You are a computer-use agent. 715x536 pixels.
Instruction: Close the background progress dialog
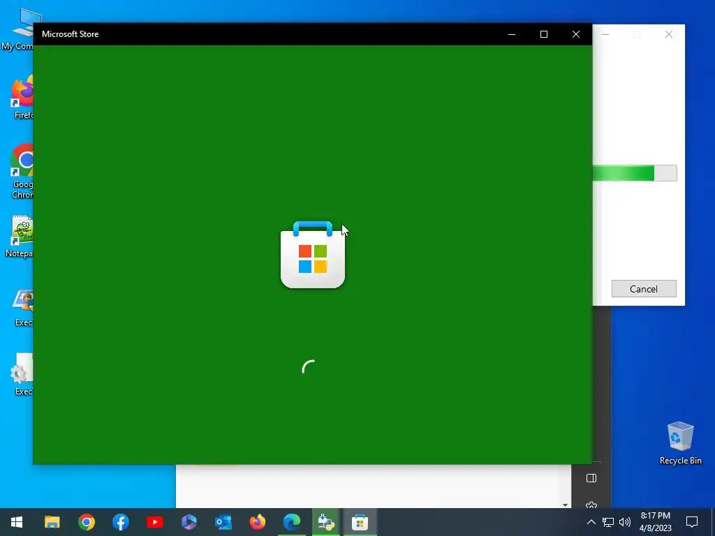668,34
